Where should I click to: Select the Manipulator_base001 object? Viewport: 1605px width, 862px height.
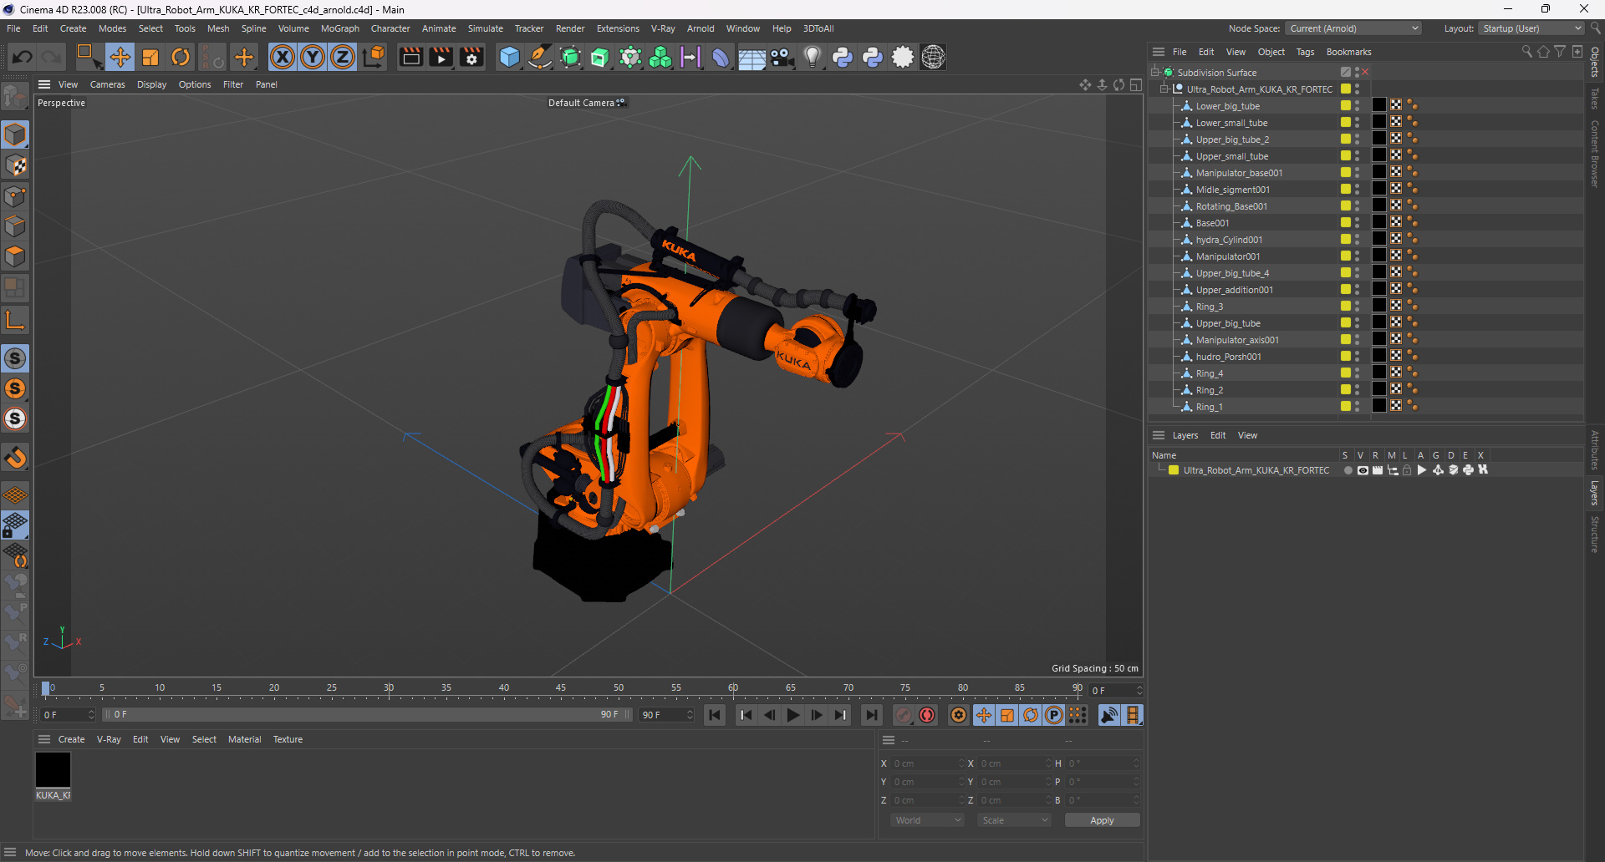tap(1239, 173)
